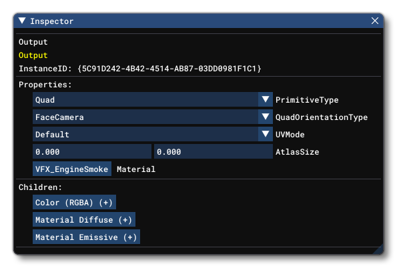Click the first AtlasSize value field
Screen dimensions: 397x268
(92, 151)
